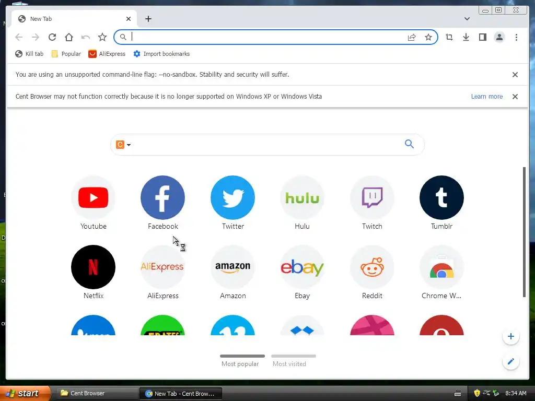Click the on-screen keyboard tray icon
The image size is (535, 401).
pos(458,394)
